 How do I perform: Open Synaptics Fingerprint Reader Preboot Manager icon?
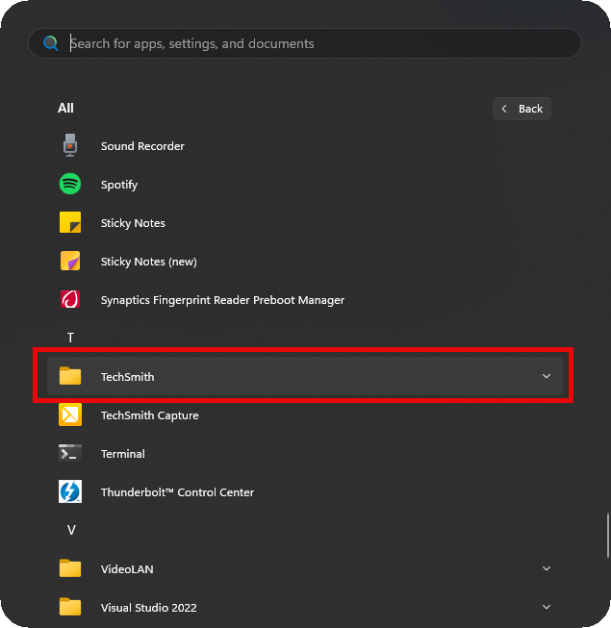(x=70, y=300)
